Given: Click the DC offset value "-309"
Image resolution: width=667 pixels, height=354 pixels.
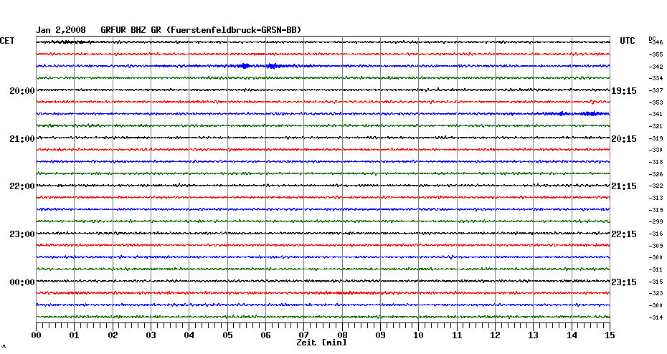Looking at the screenshot, I should tap(656, 246).
